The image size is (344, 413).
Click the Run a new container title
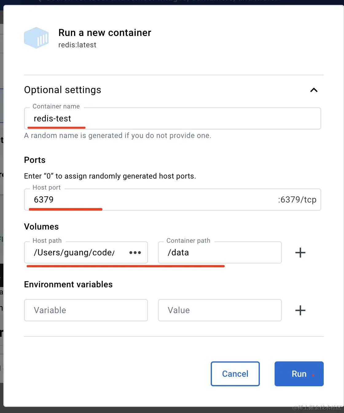tap(105, 33)
